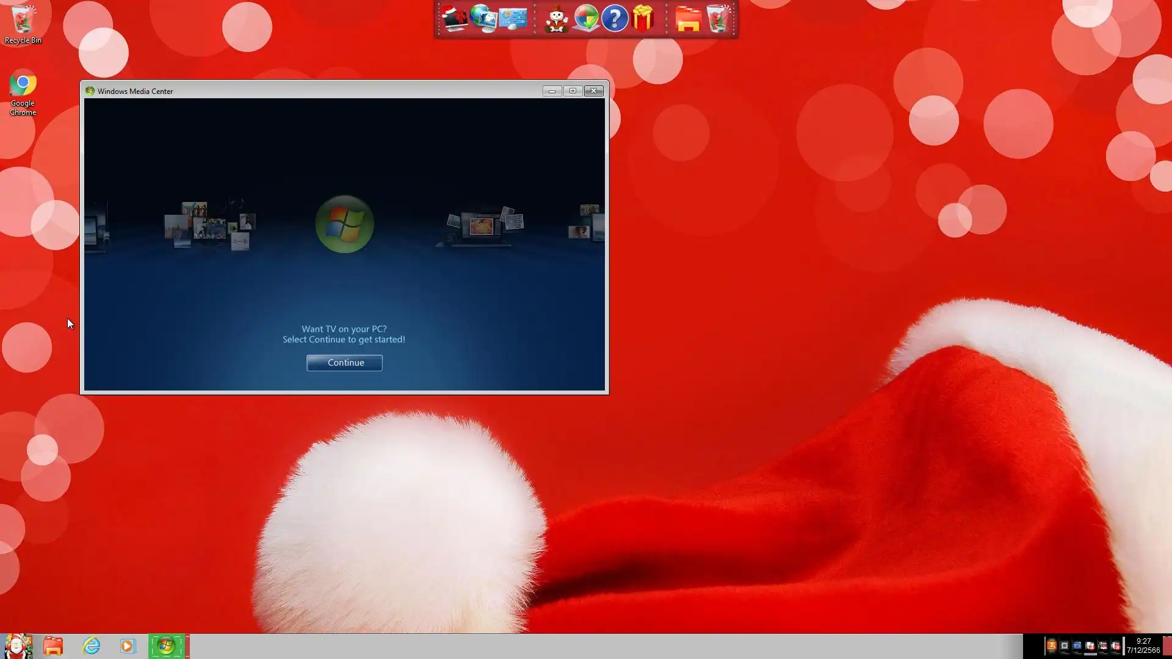Open the control panel icon in the dock
The width and height of the screenshot is (1172, 659).
click(513, 19)
